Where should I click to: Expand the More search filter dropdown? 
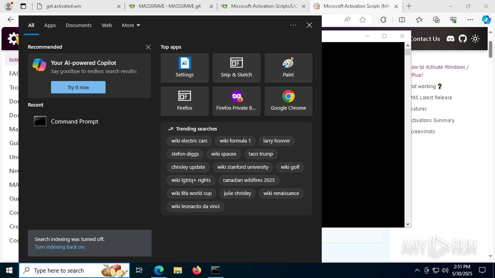click(x=131, y=25)
